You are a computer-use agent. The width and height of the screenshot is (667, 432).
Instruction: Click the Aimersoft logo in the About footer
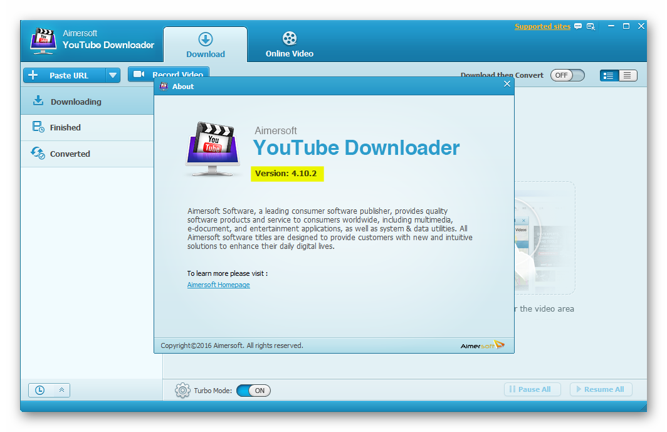[x=483, y=345]
